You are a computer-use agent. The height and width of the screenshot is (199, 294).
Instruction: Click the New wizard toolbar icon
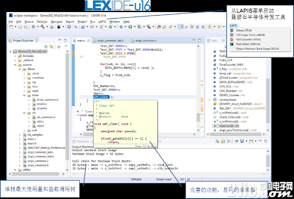coord(11,27)
